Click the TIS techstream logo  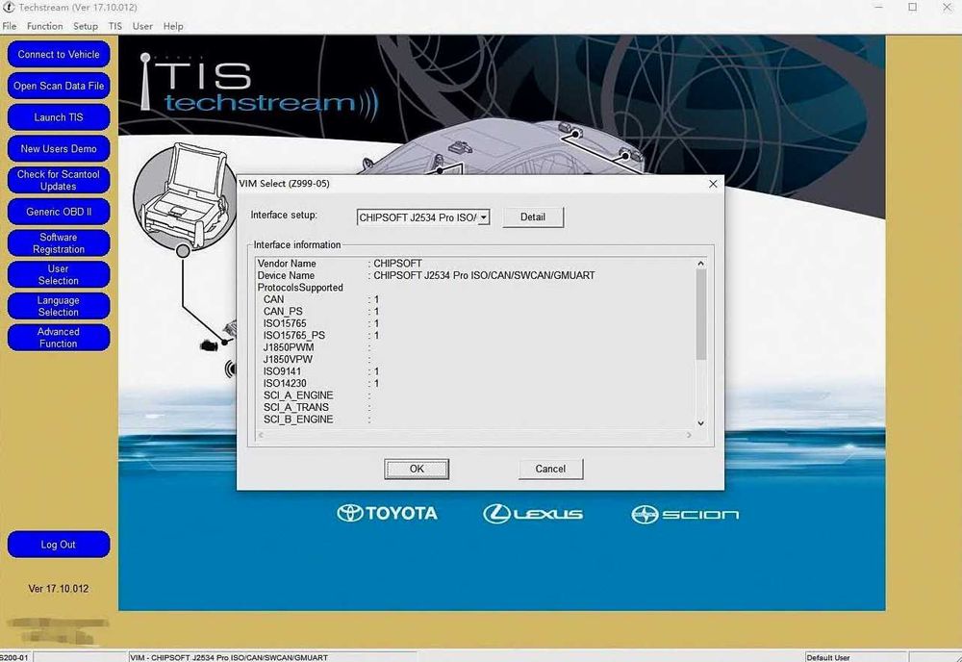pyautogui.click(x=258, y=84)
